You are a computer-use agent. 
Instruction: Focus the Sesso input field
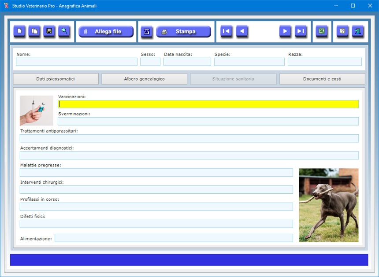(x=150, y=62)
